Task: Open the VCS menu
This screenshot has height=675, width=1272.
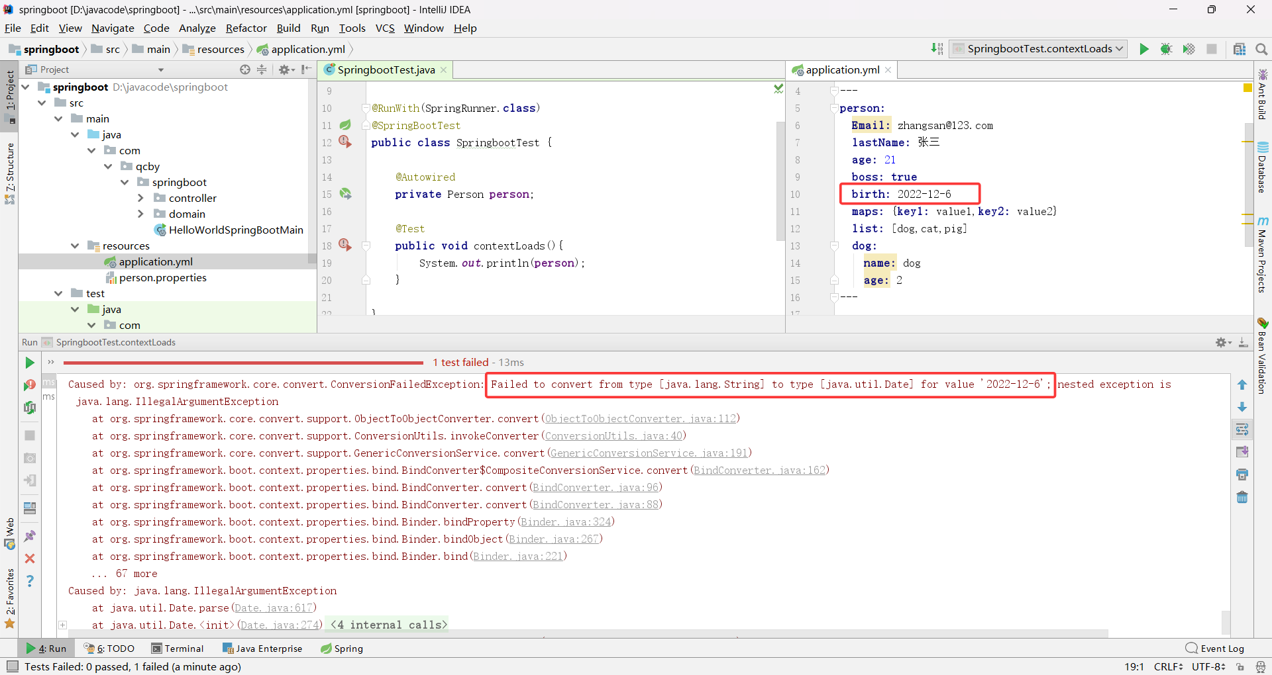Action: pos(385,28)
